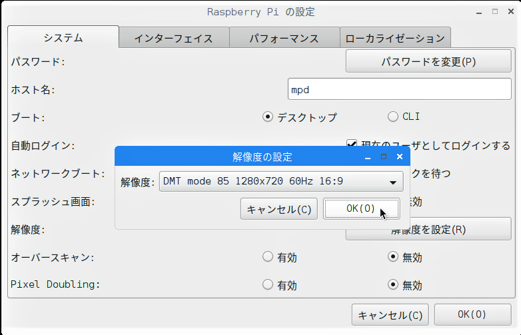
Task: Enable Pixel Doubling with the 有効 radio
Action: (267, 284)
